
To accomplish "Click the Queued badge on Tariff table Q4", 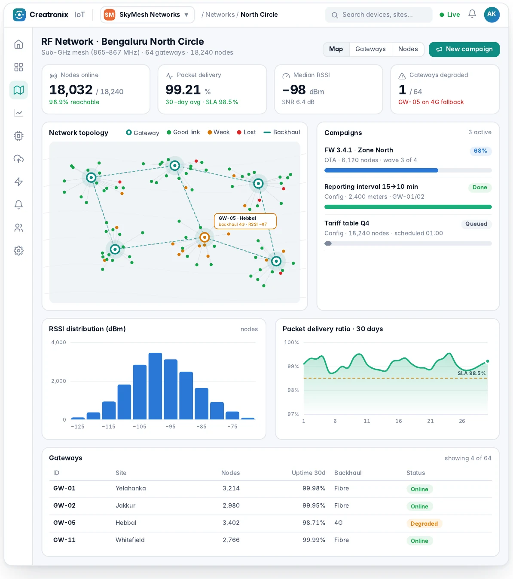I will (x=476, y=224).
